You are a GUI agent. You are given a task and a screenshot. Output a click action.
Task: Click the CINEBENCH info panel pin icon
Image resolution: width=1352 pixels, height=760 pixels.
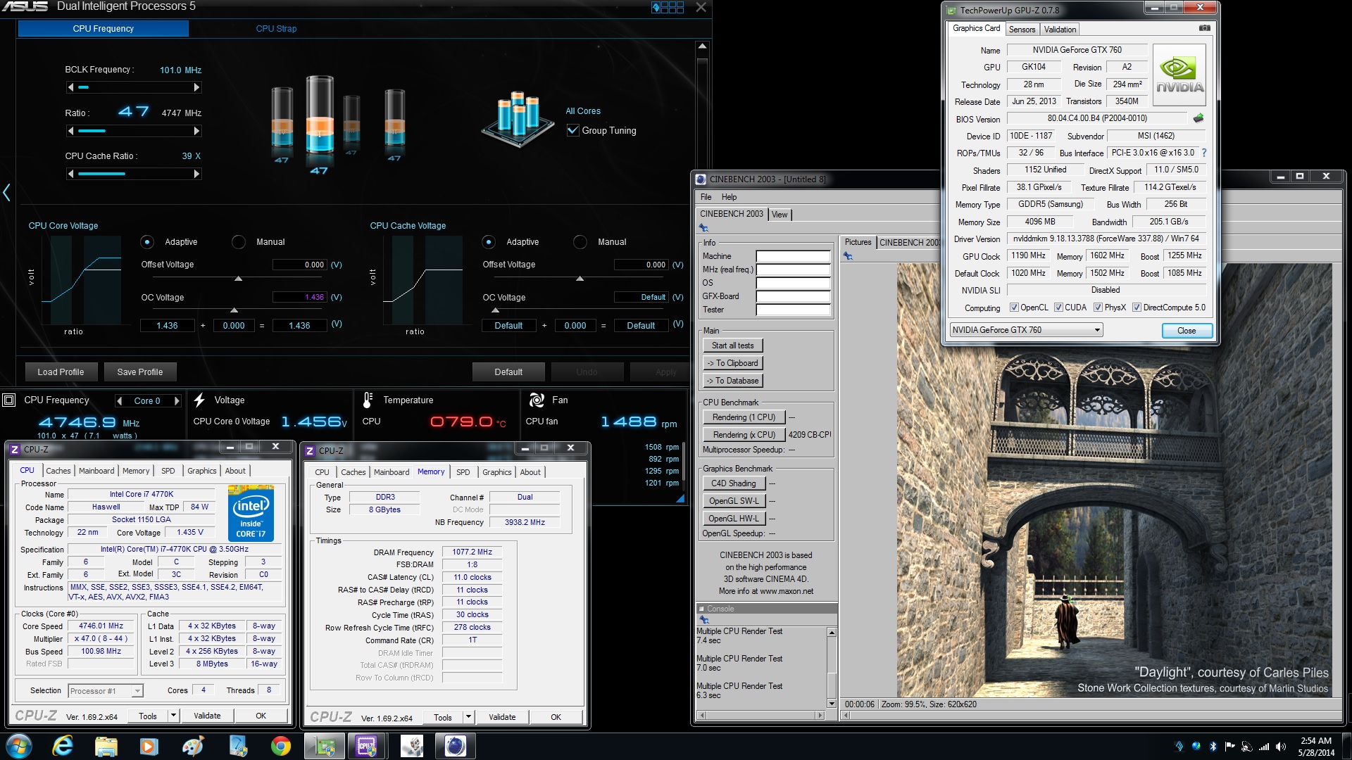point(703,228)
